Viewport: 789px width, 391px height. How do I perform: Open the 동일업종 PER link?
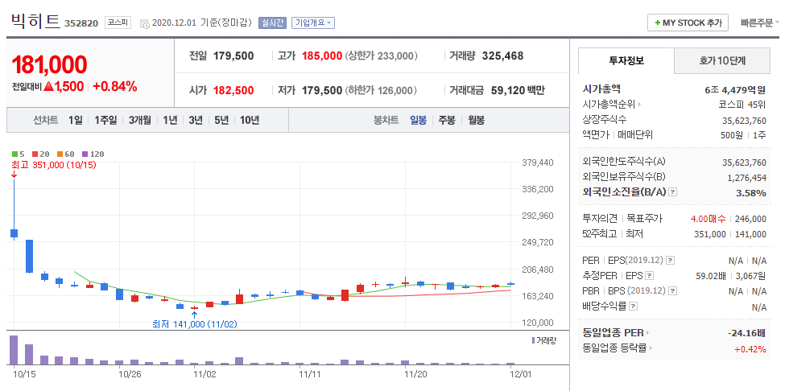(x=615, y=332)
